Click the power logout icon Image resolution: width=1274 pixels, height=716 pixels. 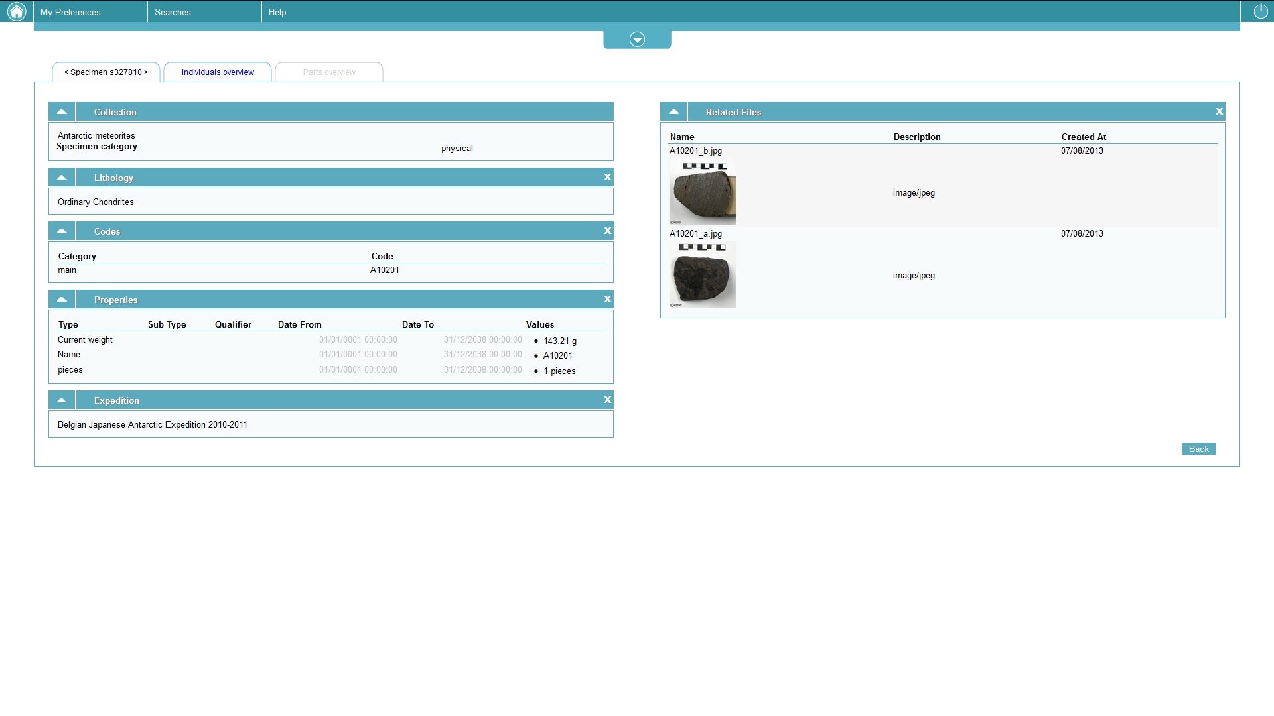(x=1260, y=11)
